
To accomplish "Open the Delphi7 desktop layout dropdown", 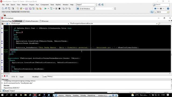I will pos(95,5).
